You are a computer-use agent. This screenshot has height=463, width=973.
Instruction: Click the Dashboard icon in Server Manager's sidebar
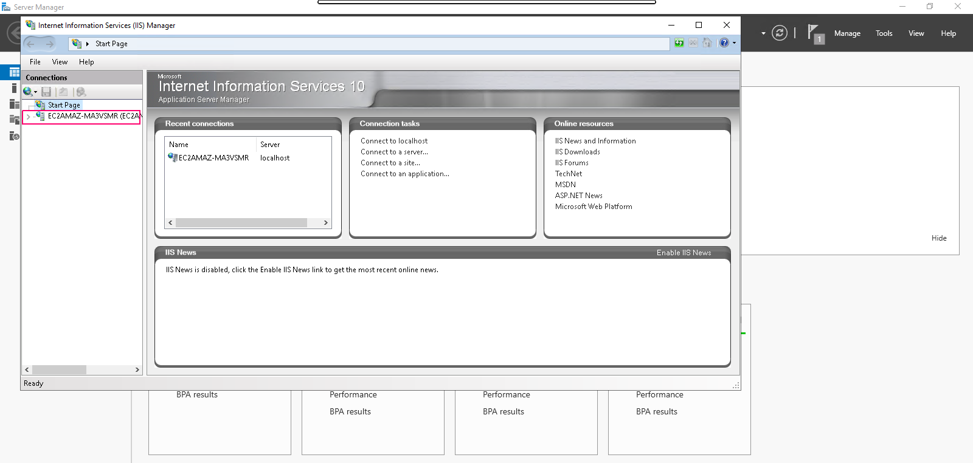coord(14,72)
